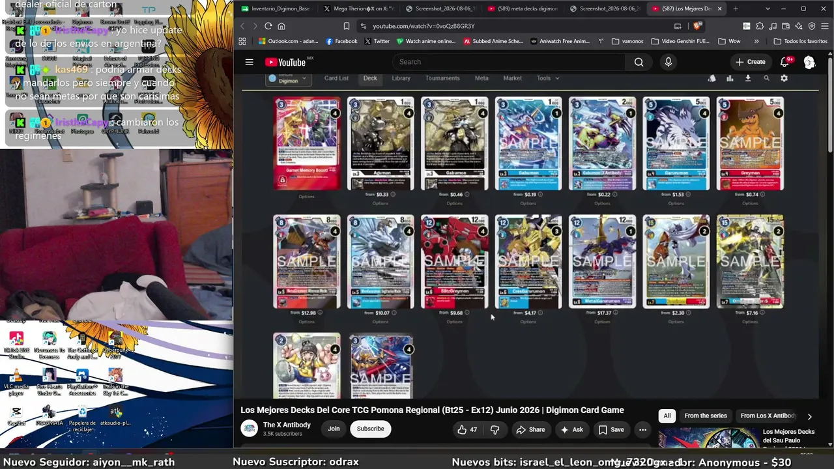Open the gear settings in deck toolbar

(784, 78)
